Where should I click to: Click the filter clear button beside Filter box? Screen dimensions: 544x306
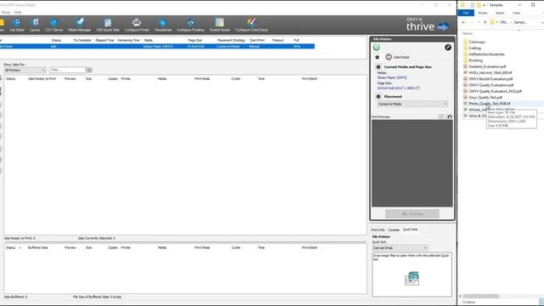pos(89,70)
